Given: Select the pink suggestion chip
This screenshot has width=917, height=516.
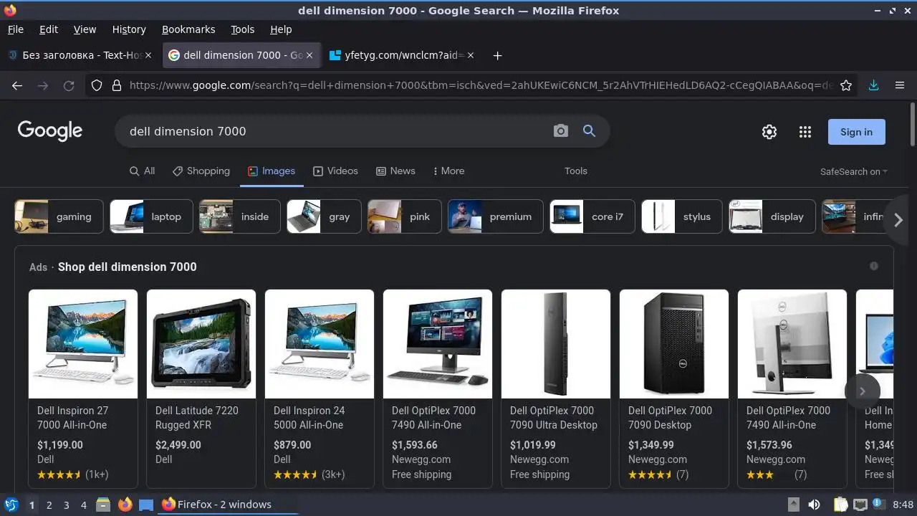Looking at the screenshot, I should click(405, 216).
